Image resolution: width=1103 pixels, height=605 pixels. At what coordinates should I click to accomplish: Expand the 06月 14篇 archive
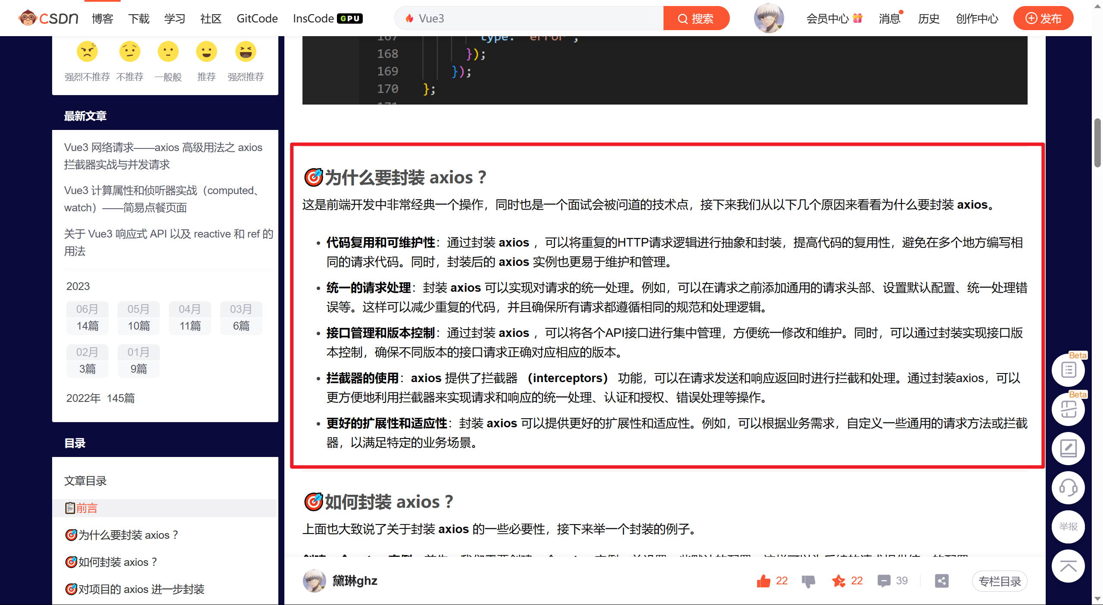(x=87, y=318)
